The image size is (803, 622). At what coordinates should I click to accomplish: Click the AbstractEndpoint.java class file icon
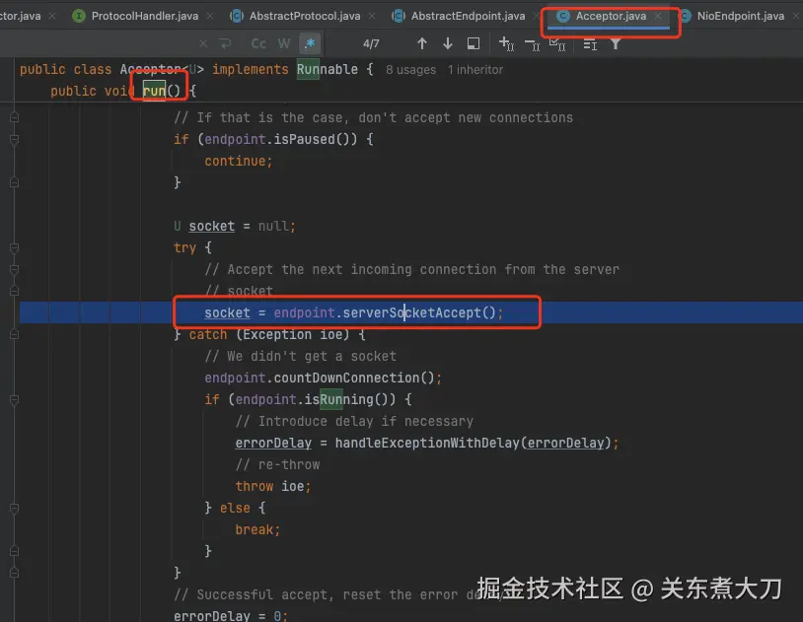[399, 16]
